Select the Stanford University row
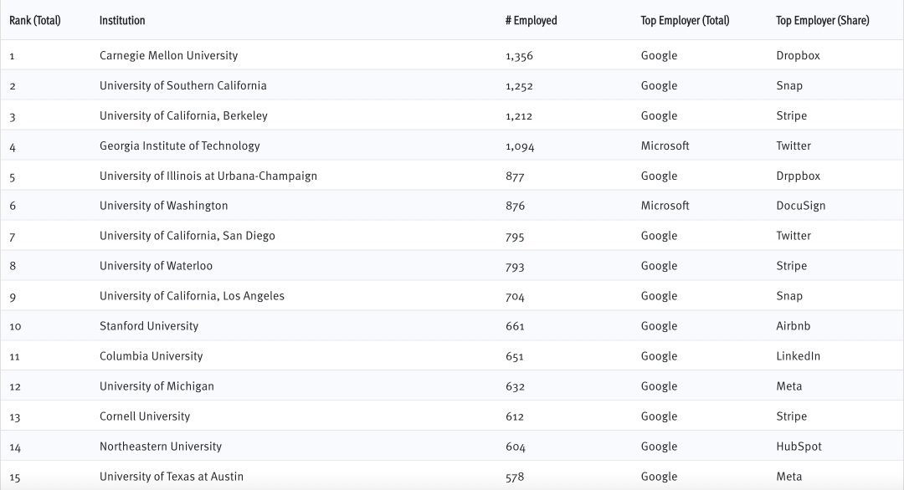Image resolution: width=904 pixels, height=490 pixels. pos(149,326)
